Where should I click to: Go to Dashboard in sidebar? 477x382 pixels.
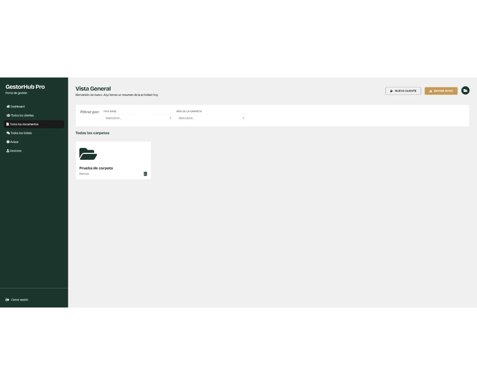(x=34, y=106)
